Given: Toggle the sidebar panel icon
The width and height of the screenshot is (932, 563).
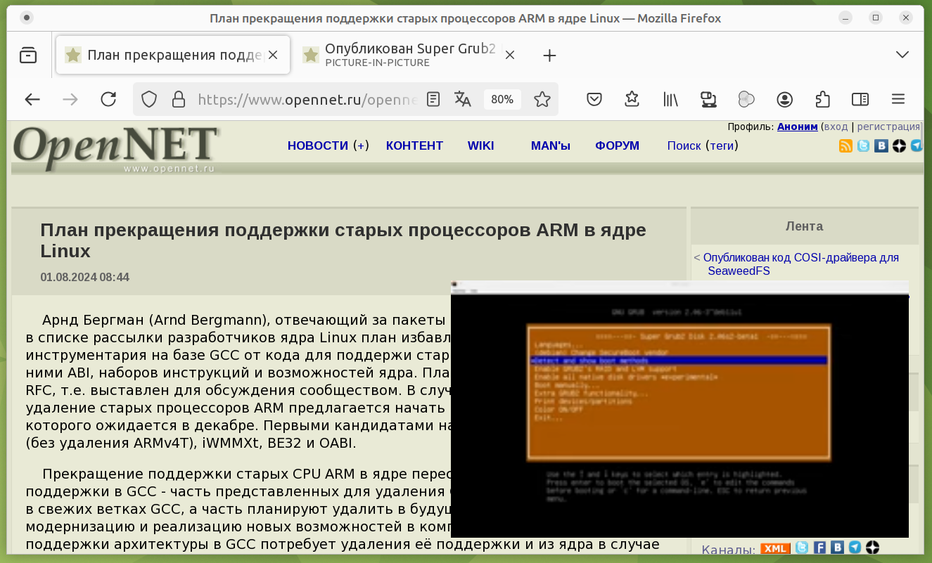Looking at the screenshot, I should point(860,99).
